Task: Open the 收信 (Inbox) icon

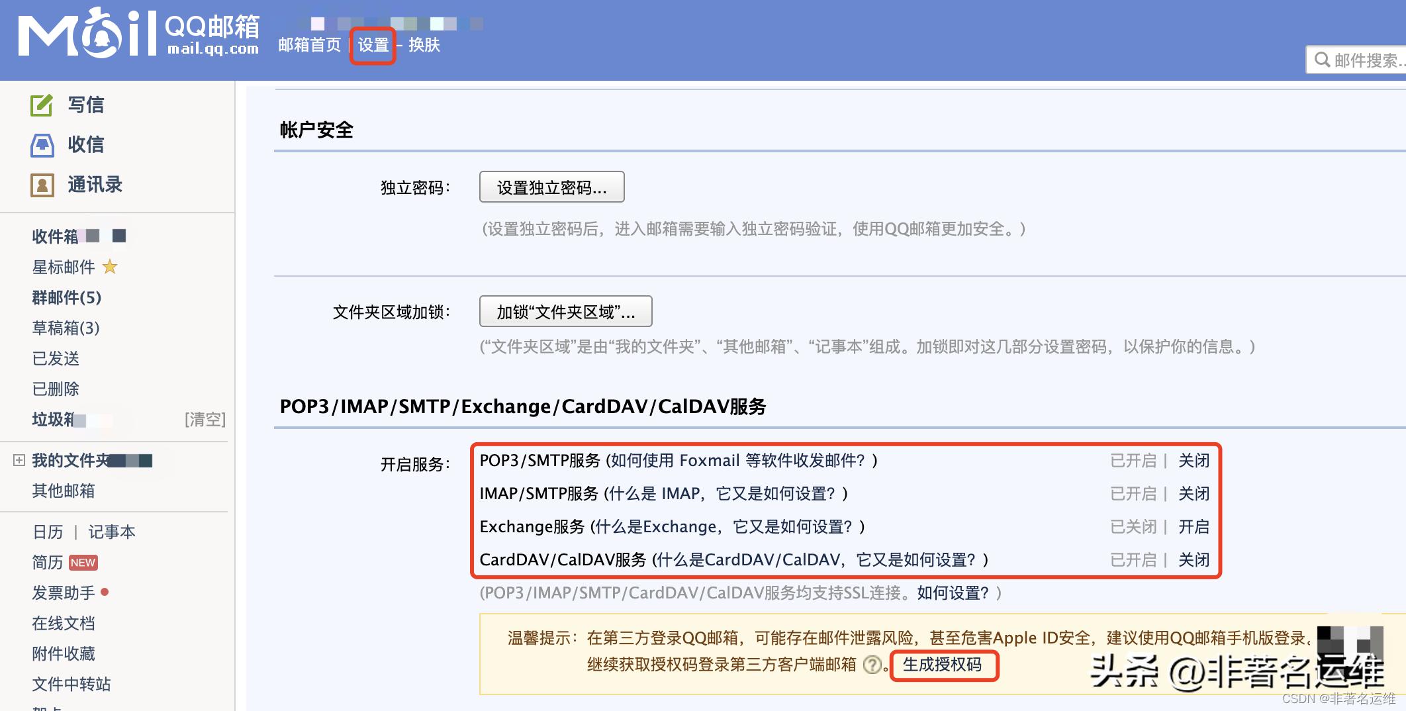Action: click(42, 144)
